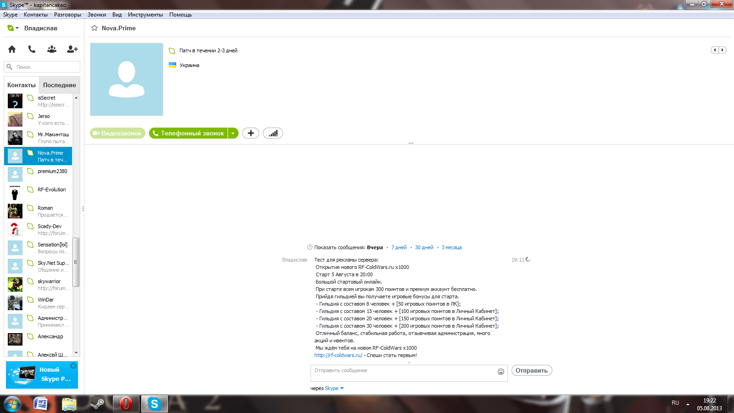Click the Владислав profile name

click(x=41, y=28)
